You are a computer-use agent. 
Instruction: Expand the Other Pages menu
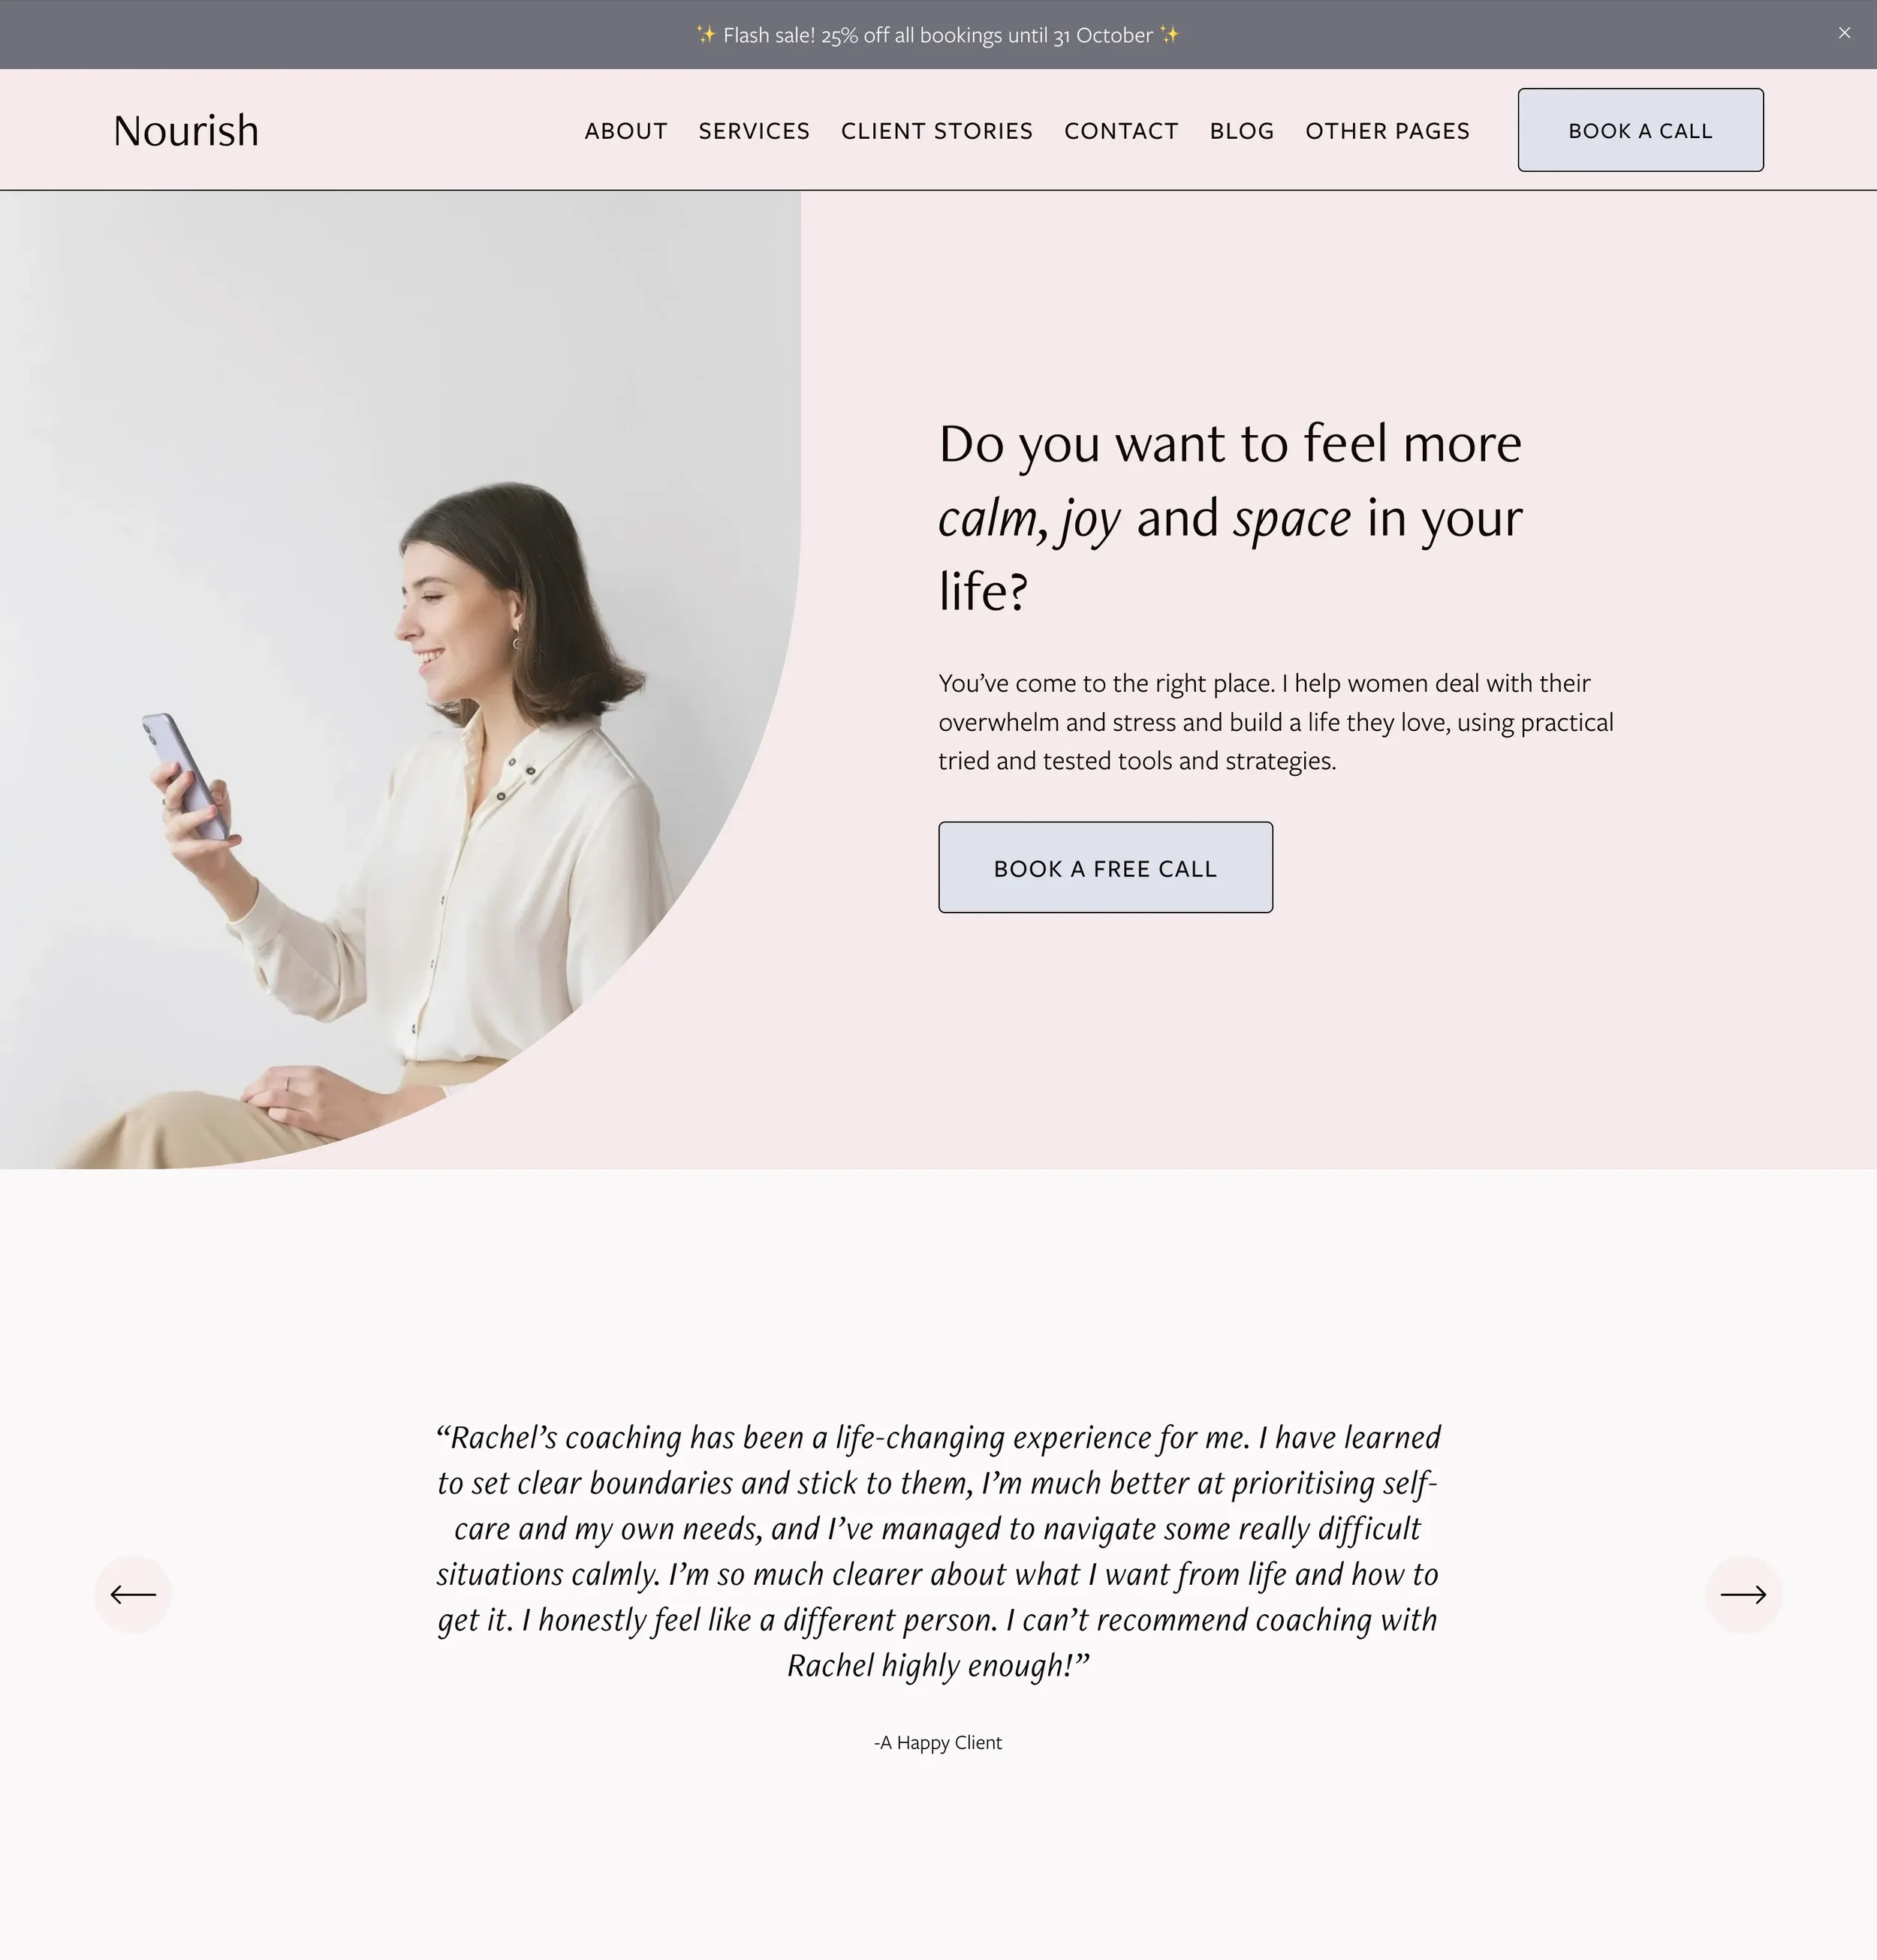(1387, 131)
